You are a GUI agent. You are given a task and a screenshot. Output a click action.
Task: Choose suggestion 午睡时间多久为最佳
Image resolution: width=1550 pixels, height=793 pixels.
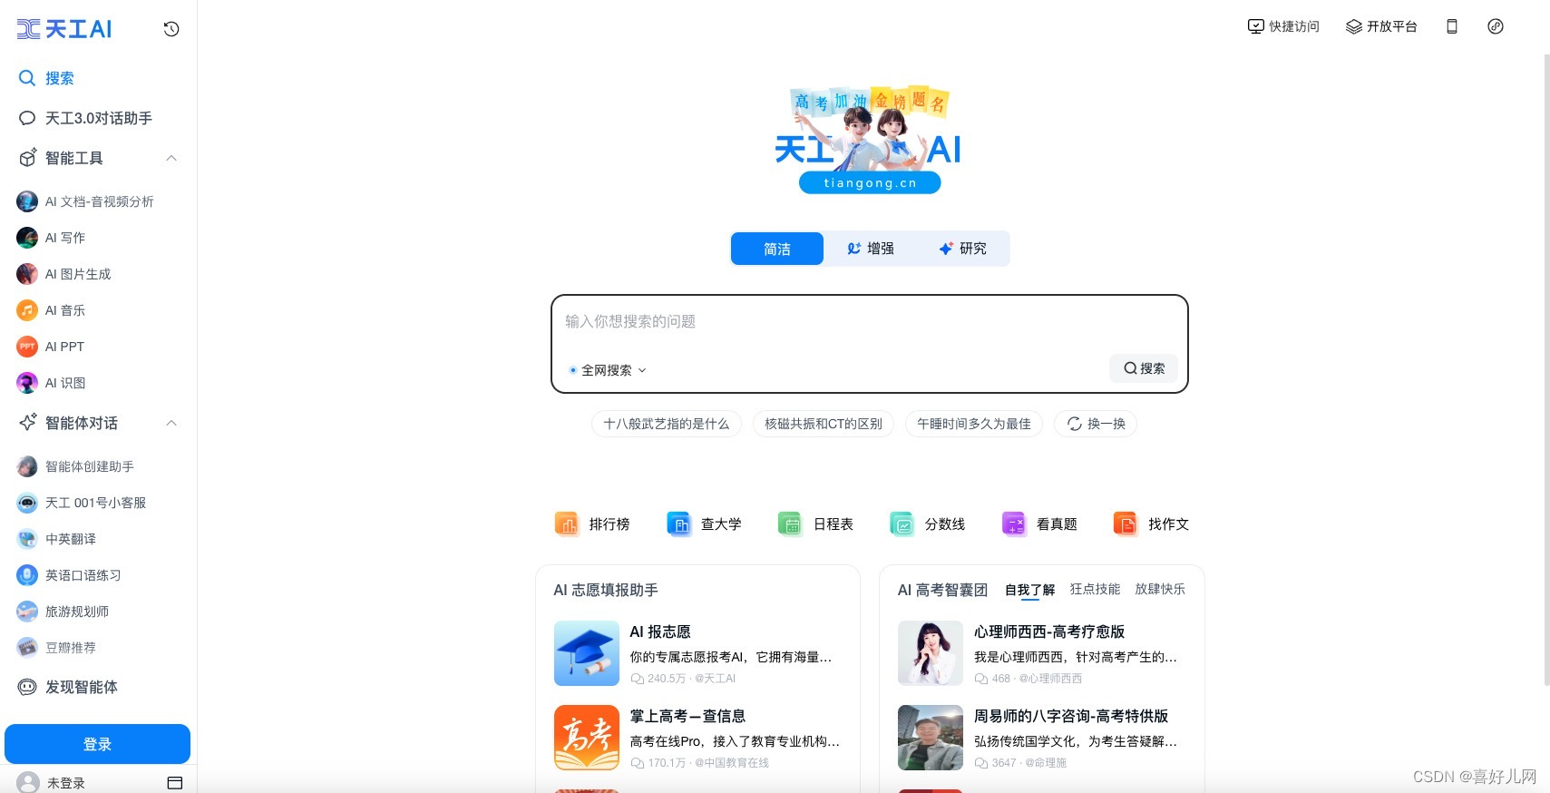coord(974,424)
